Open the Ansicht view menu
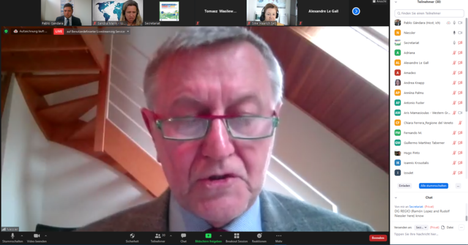This screenshot has width=468, height=245. (379, 1)
